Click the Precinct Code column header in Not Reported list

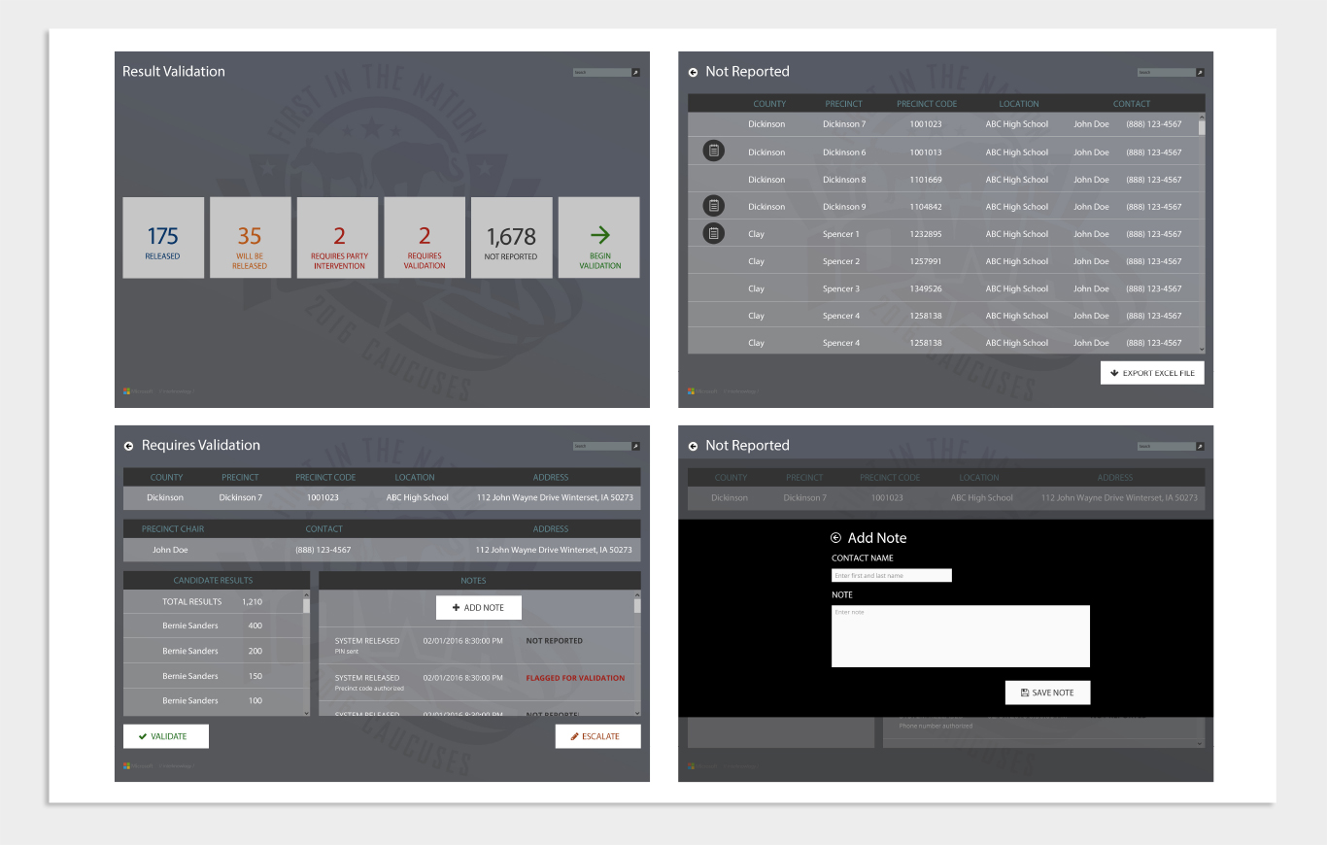[x=927, y=104]
